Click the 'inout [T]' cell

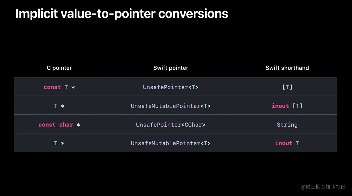[x=287, y=106]
